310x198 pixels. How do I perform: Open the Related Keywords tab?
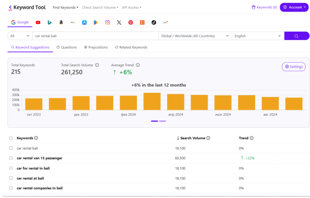131,47
